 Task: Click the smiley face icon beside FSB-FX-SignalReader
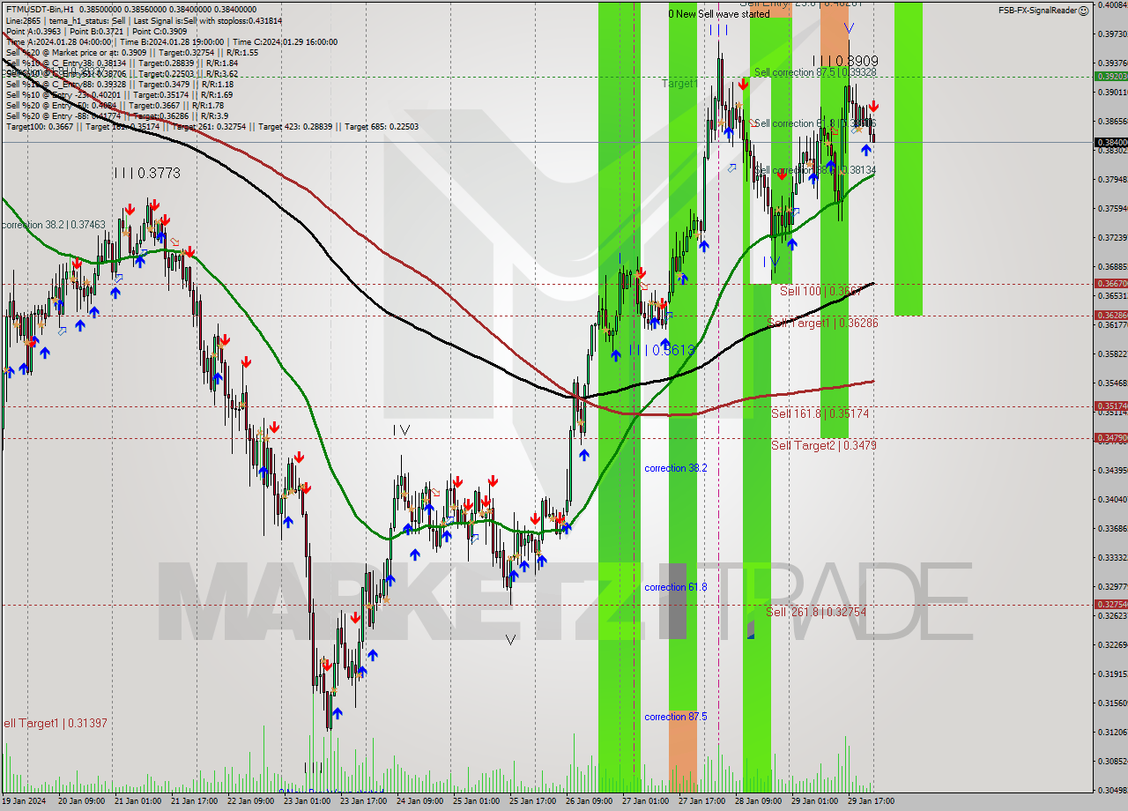1083,11
